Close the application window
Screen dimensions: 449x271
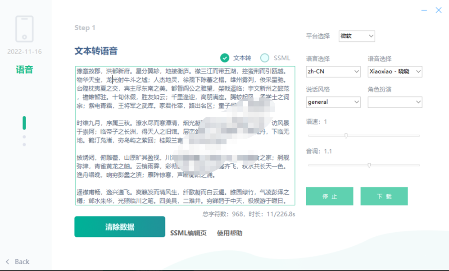(438, 10)
